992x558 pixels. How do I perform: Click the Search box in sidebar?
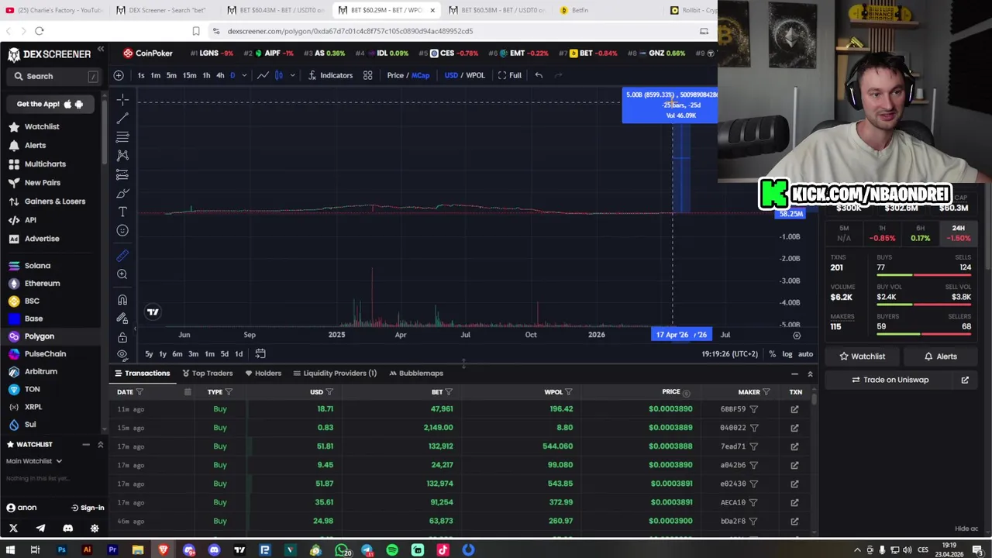54,76
